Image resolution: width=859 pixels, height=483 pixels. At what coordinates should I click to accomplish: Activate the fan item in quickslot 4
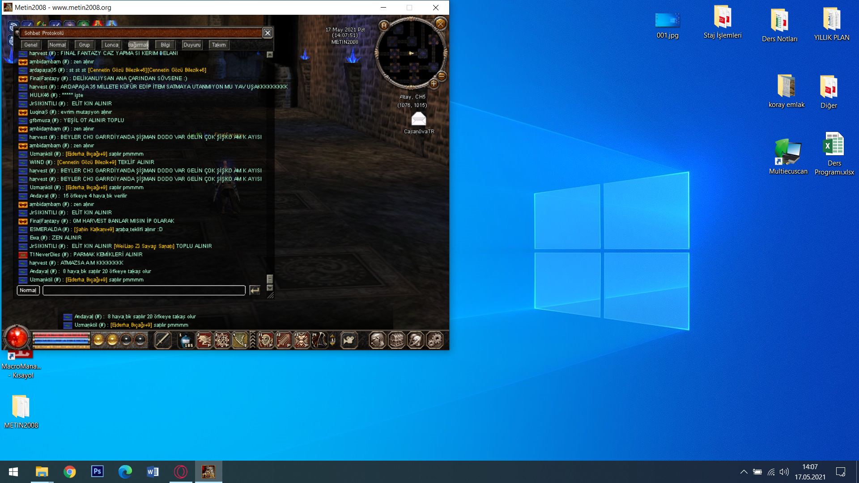click(x=240, y=340)
